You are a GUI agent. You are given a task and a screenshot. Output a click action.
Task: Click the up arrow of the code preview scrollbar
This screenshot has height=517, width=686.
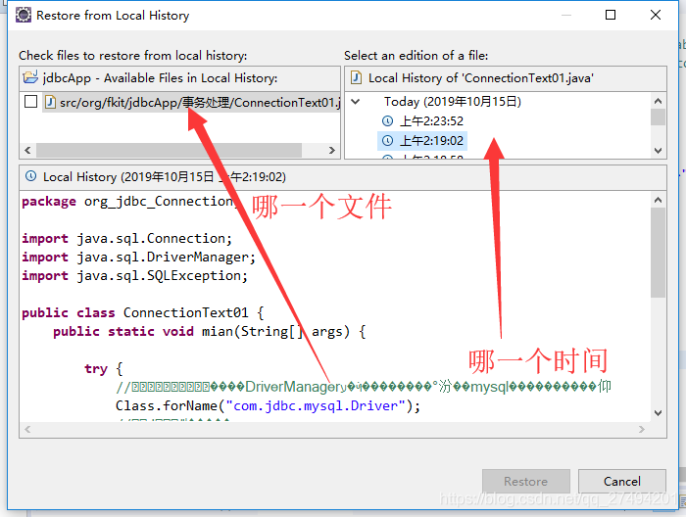(658, 200)
